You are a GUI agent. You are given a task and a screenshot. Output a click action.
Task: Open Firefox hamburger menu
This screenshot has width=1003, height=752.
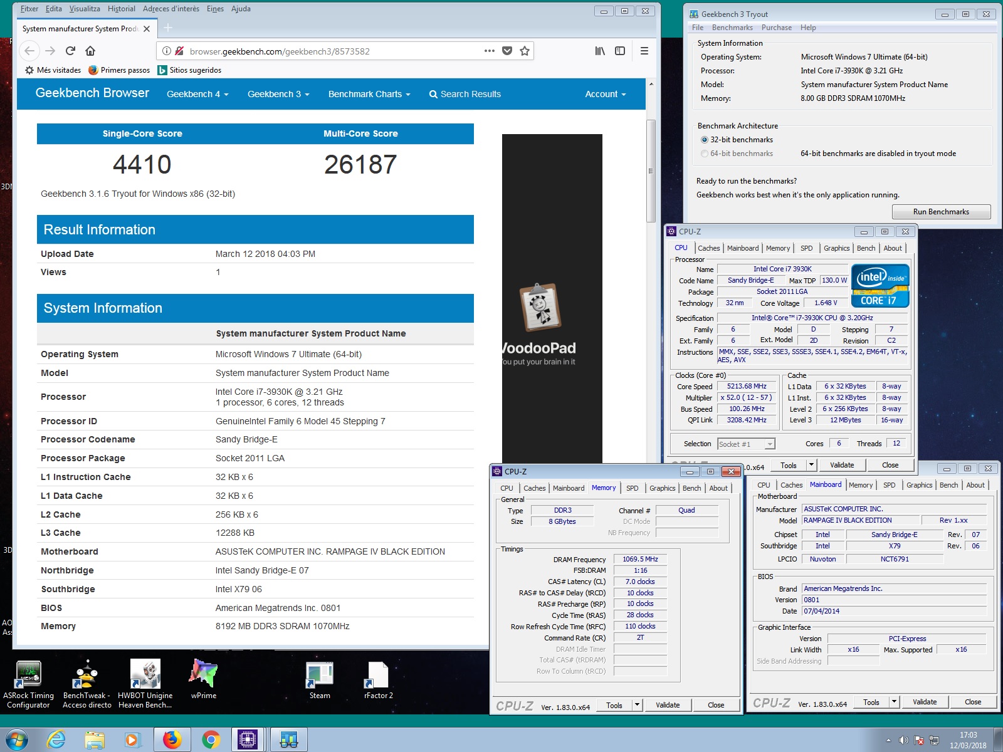tap(644, 51)
